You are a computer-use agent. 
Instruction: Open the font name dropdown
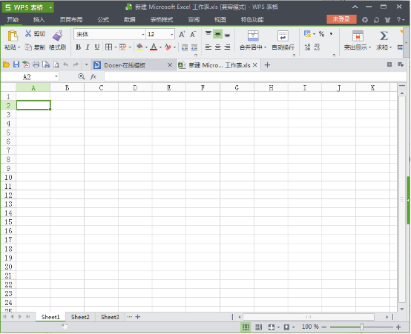tap(143, 34)
